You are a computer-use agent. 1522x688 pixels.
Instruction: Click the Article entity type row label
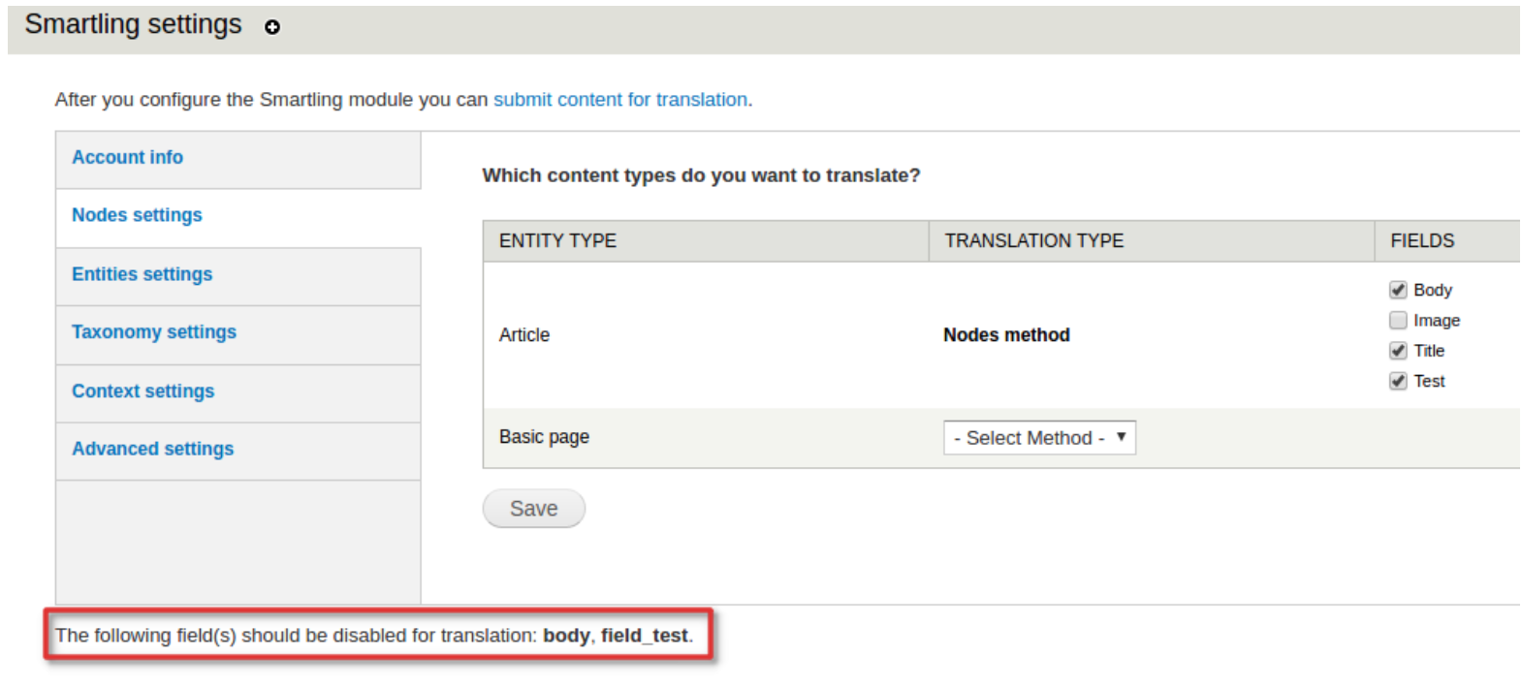[x=524, y=335]
